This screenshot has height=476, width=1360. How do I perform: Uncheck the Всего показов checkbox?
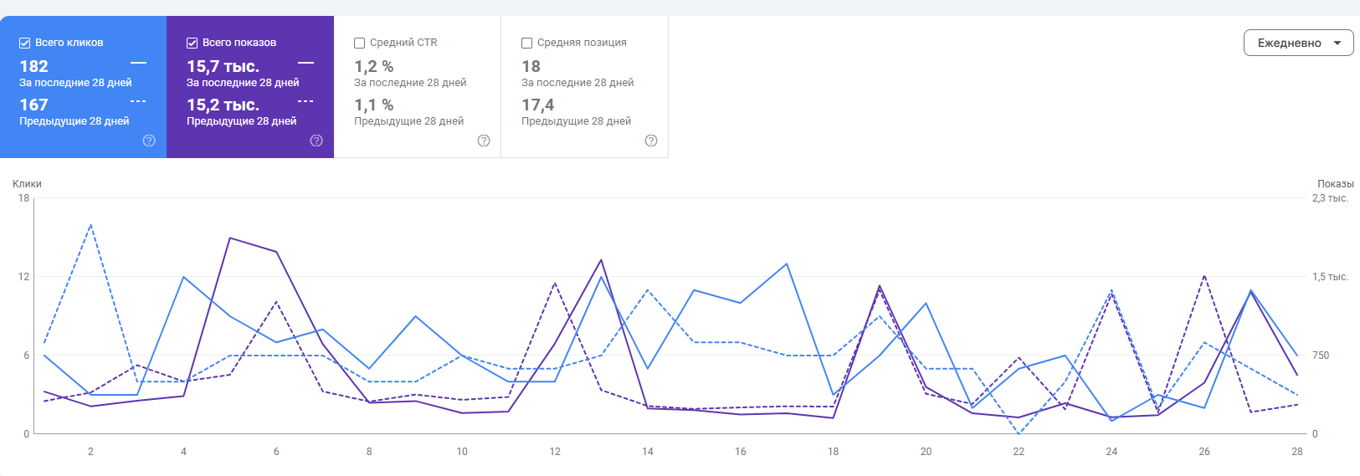192,43
